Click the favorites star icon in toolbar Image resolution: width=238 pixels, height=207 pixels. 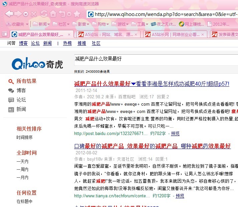pyautogui.click(x=77, y=14)
